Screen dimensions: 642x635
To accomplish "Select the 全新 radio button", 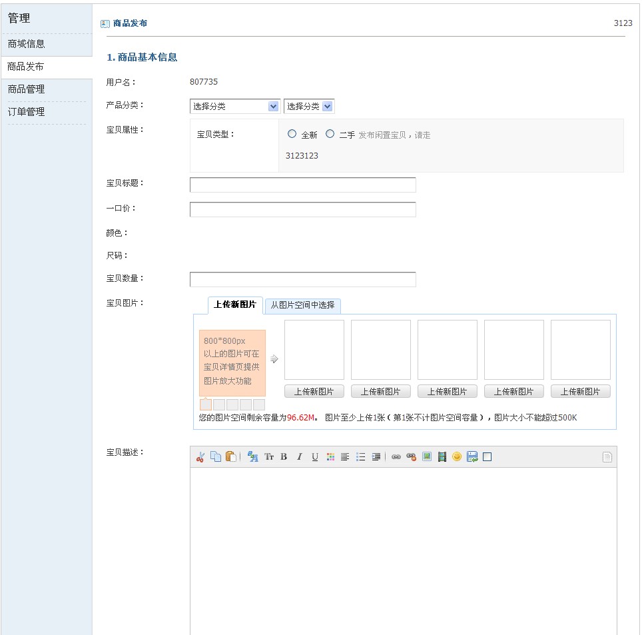I will coord(292,134).
